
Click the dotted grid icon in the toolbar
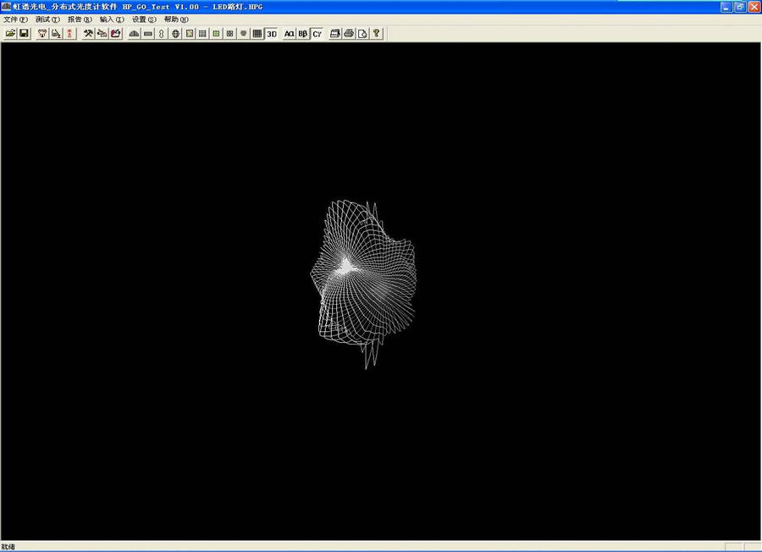tap(202, 34)
